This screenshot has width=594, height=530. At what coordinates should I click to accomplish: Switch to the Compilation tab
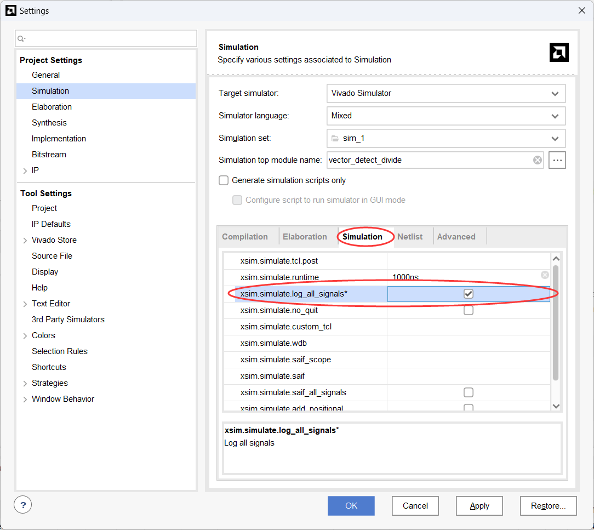(x=245, y=237)
